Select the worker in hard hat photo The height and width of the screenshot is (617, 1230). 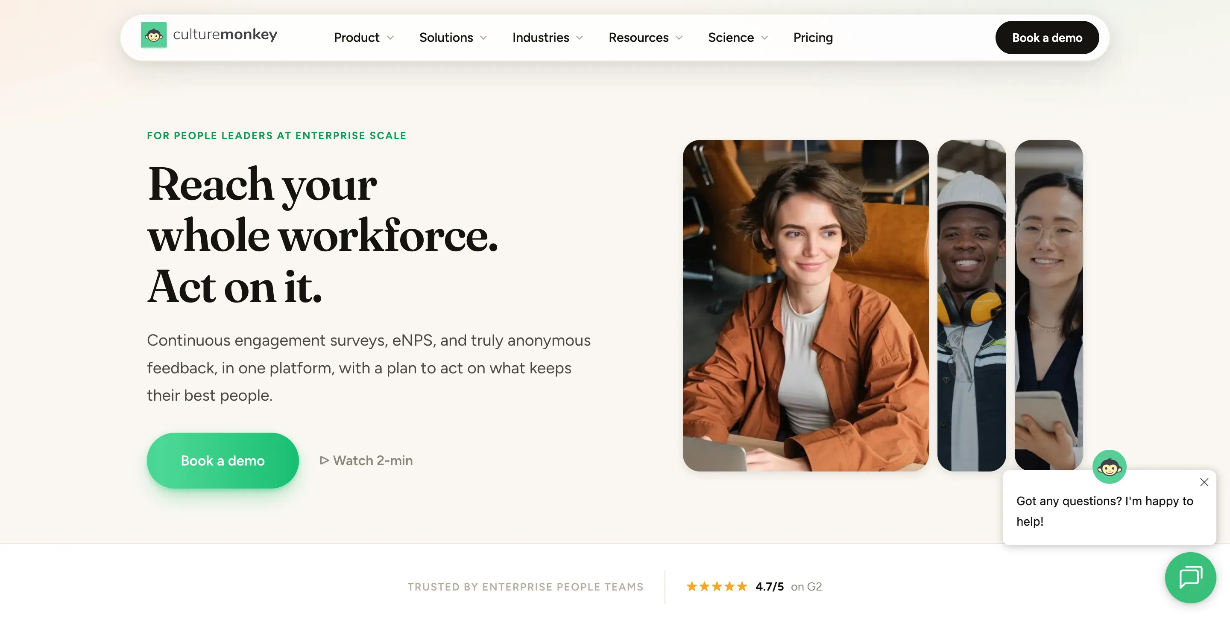(971, 306)
